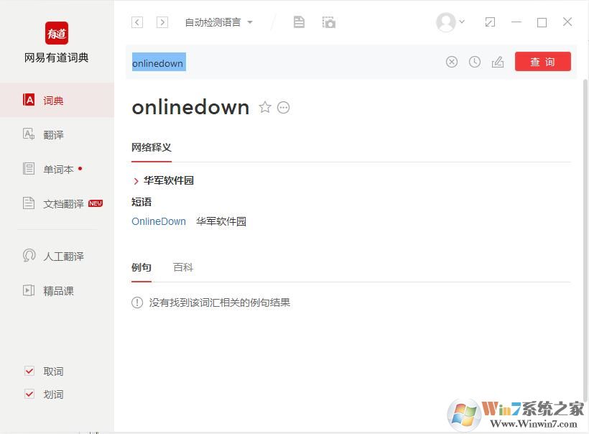Disable the 划词 word selection checkbox
589x434 pixels.
coord(29,394)
